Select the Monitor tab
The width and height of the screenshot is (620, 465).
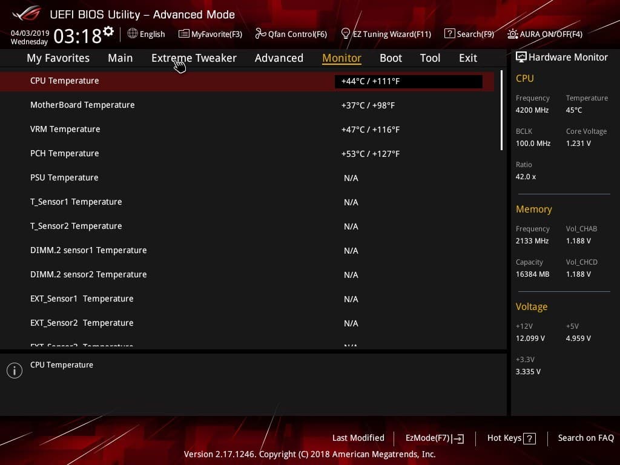[341, 58]
